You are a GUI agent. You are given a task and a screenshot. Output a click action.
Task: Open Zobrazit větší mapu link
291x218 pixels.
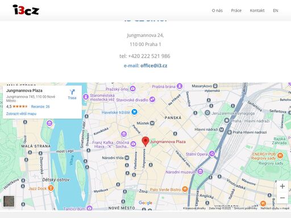21,114
